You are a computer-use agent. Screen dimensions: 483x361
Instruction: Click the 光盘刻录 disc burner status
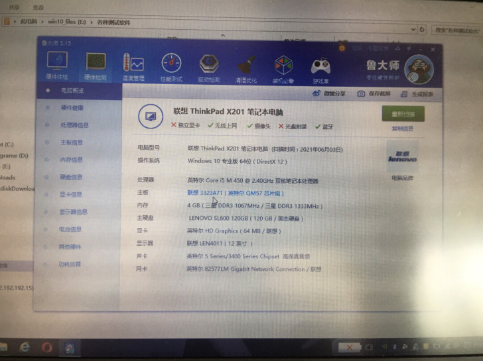293,127
